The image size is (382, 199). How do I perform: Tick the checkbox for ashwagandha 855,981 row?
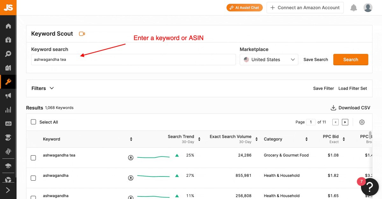click(x=33, y=178)
